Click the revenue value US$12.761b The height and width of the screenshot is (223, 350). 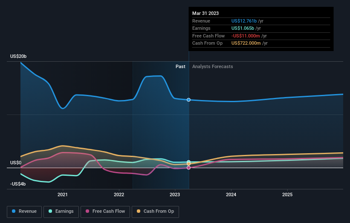point(244,21)
